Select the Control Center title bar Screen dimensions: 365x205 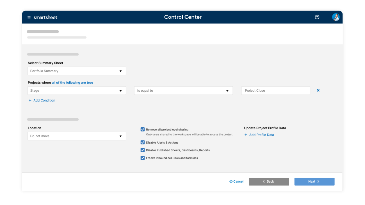point(183,17)
